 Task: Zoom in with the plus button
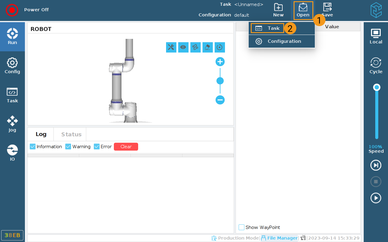point(220,62)
